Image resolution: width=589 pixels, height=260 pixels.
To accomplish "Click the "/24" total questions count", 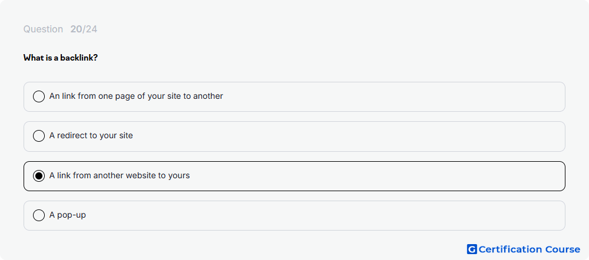I will (90, 29).
